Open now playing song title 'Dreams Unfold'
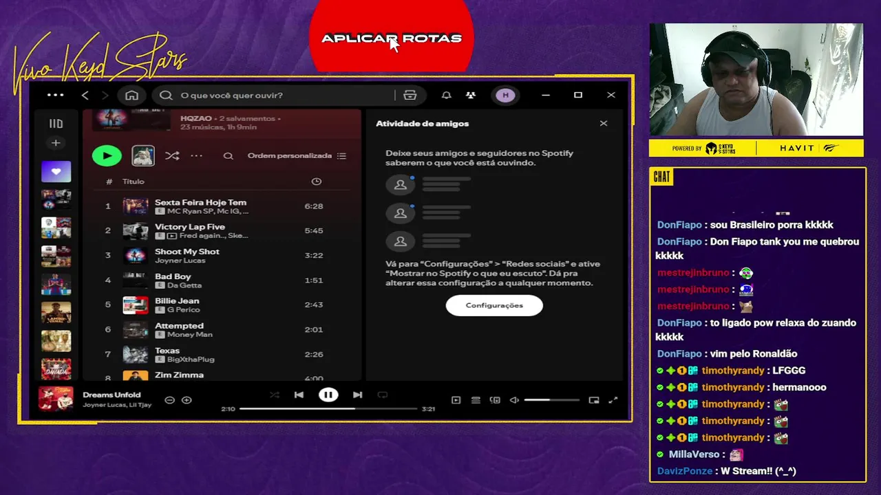 coord(112,395)
